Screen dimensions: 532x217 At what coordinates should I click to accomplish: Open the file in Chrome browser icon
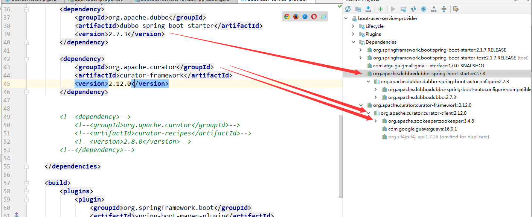click(x=287, y=17)
